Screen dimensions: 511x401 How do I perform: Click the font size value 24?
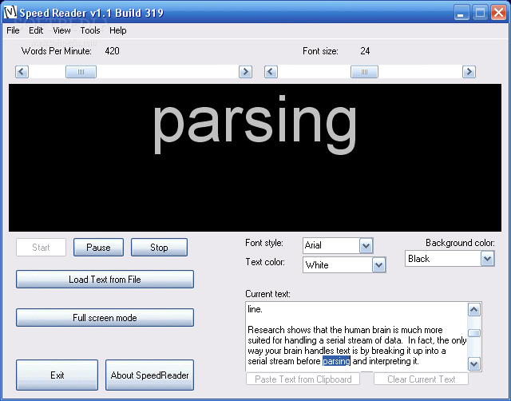point(365,51)
